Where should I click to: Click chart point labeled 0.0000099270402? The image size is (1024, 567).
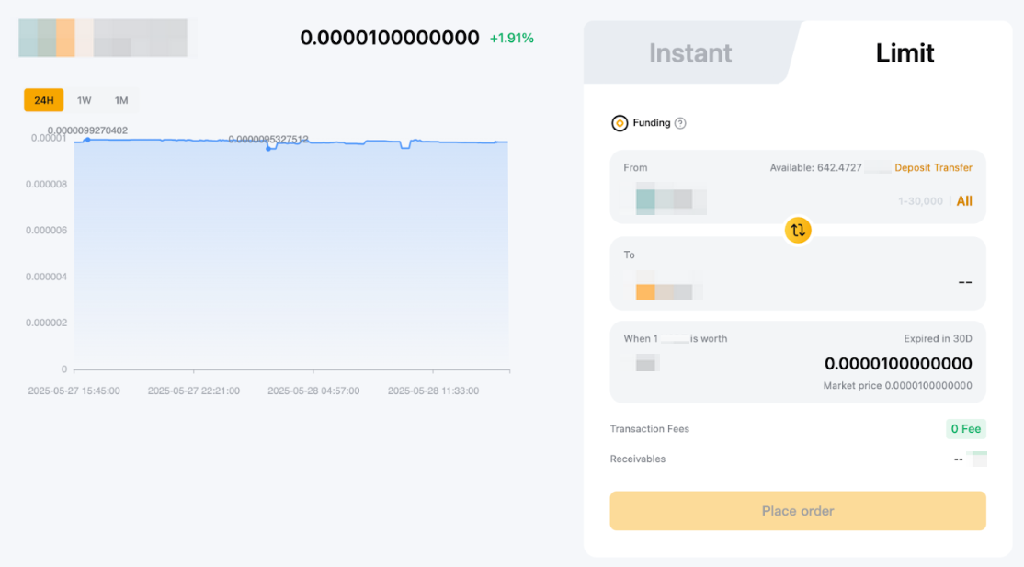87,140
